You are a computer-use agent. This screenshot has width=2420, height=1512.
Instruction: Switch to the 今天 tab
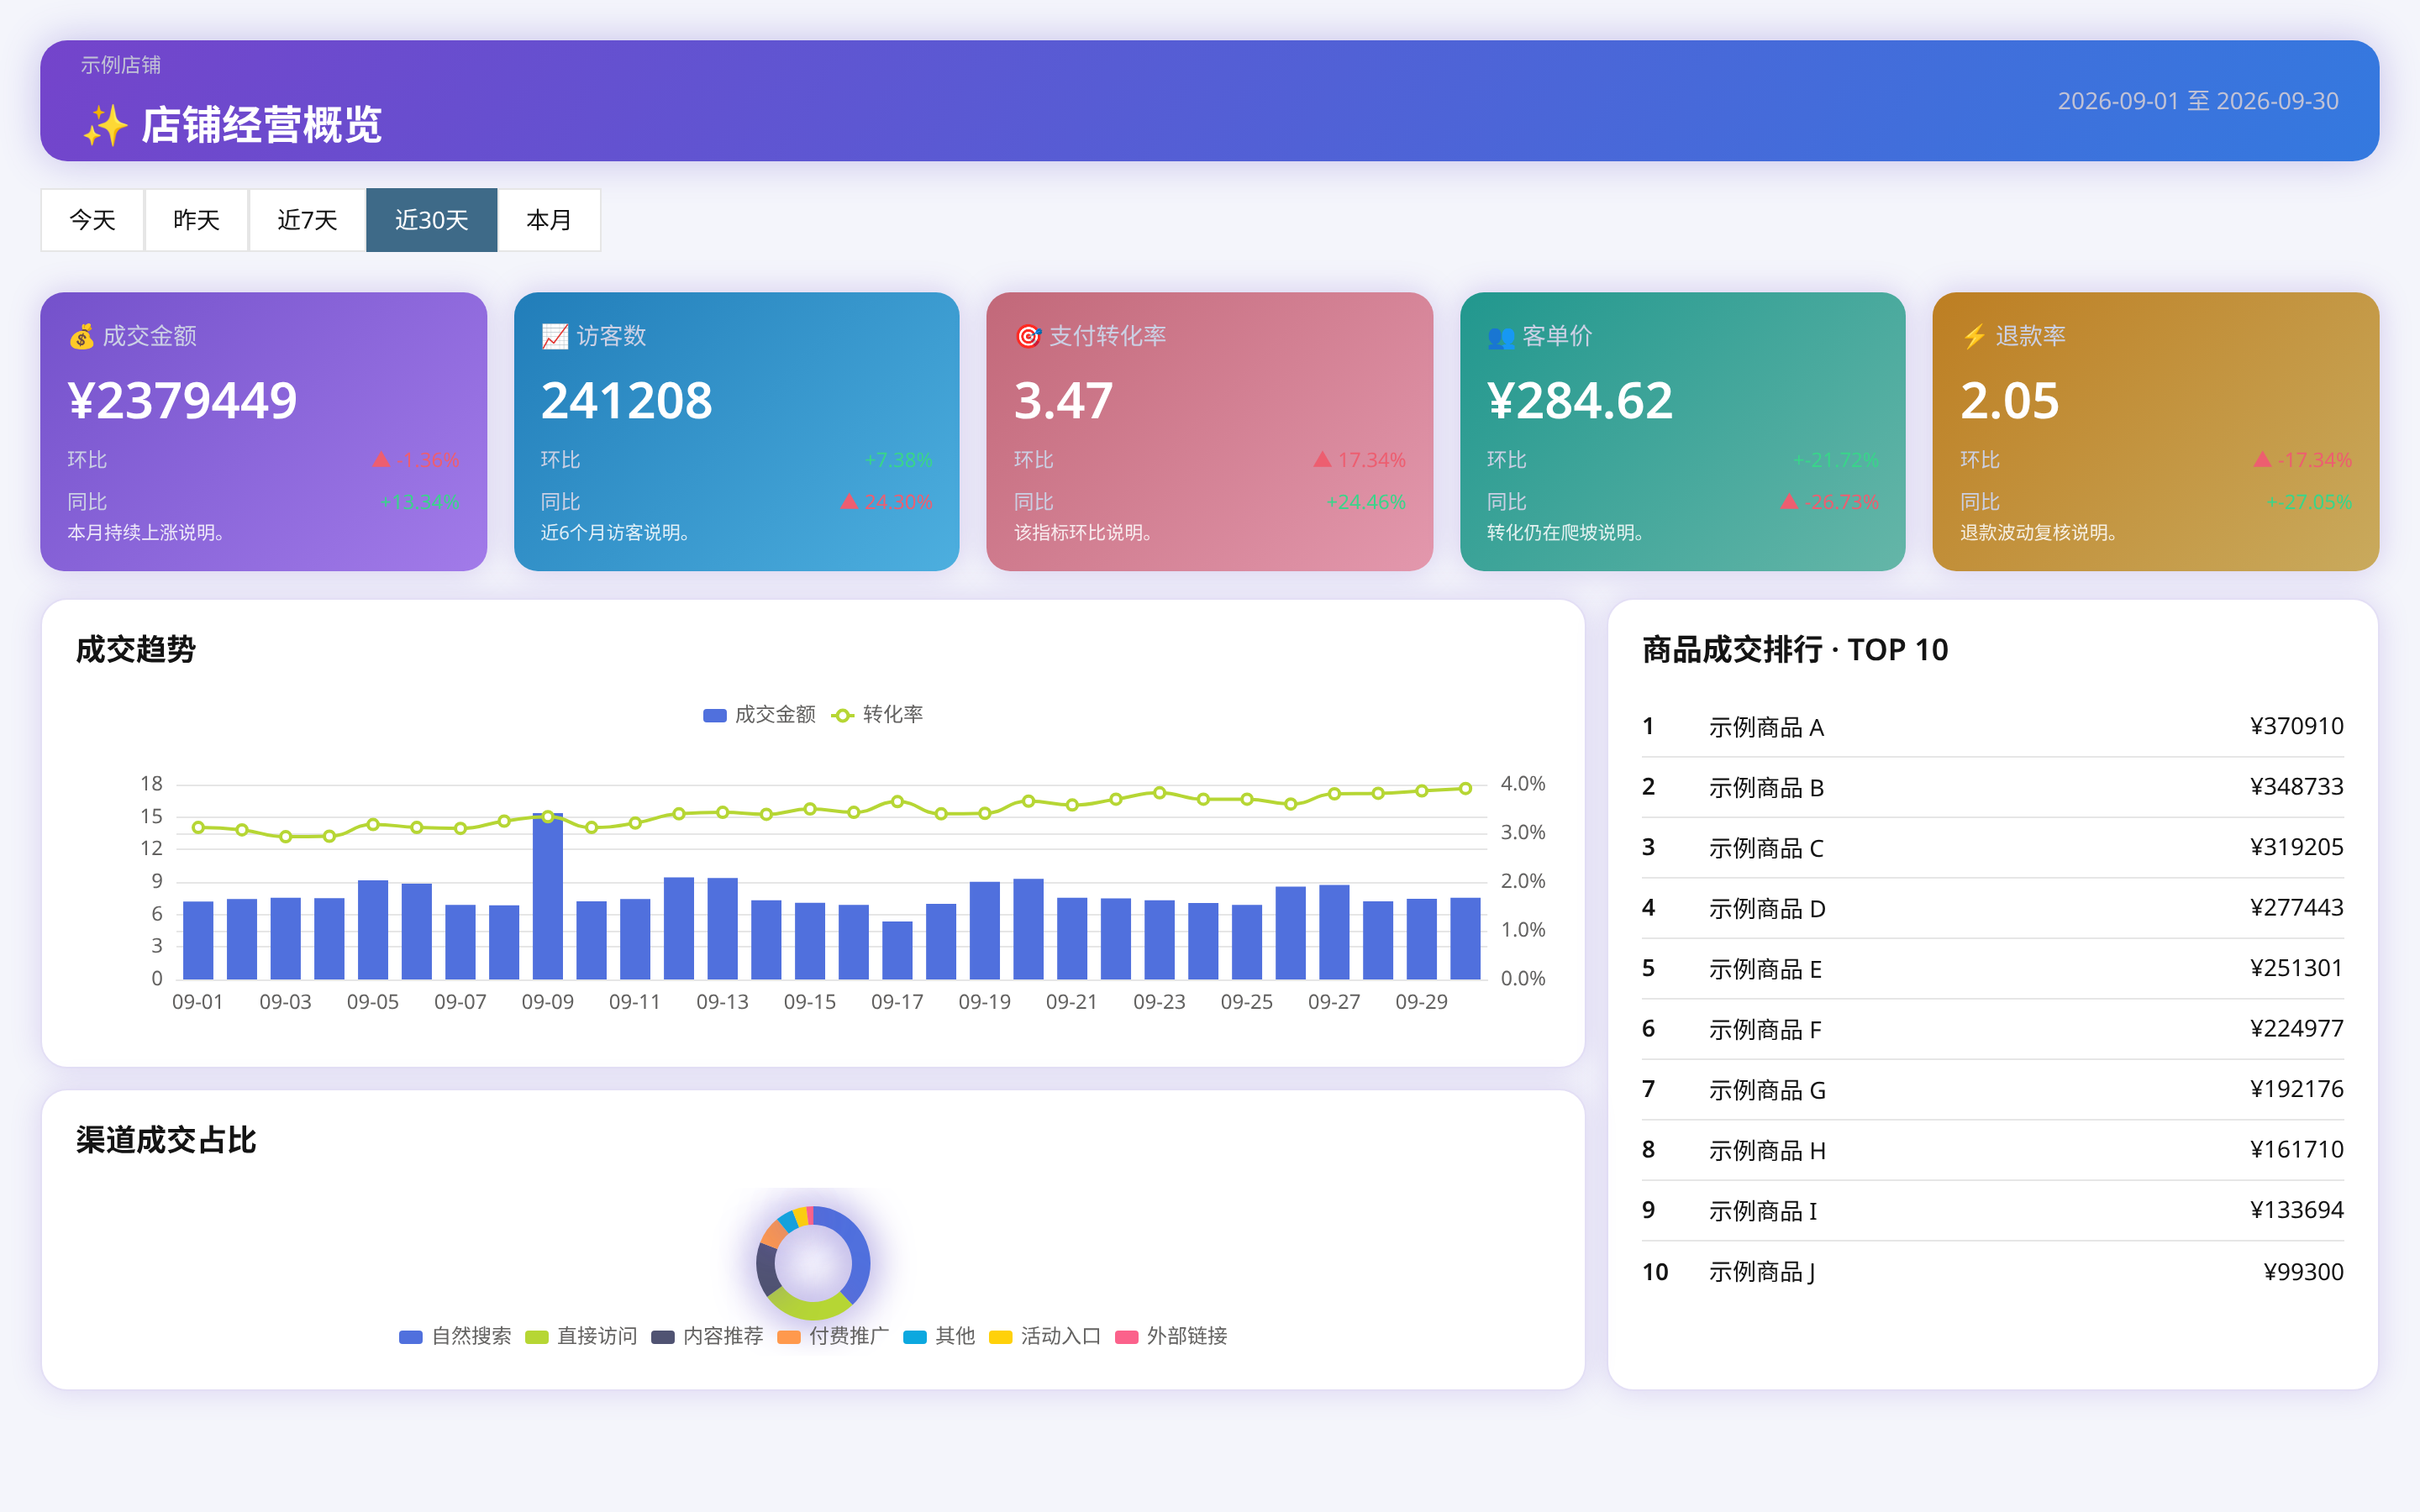92,220
